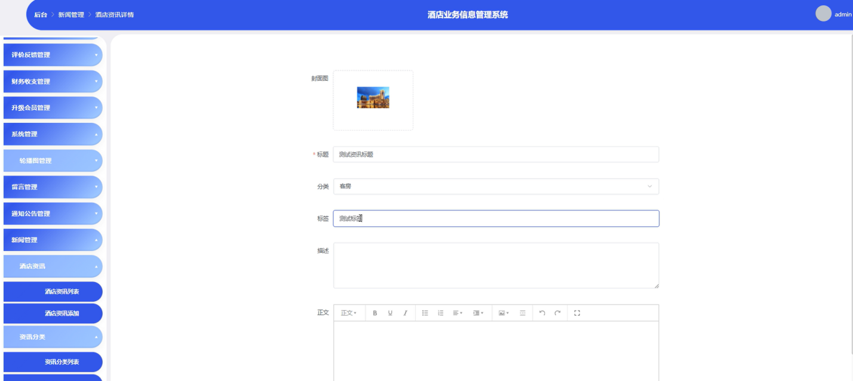853x381 pixels.
Task: Open 酒店资讯列表 page
Action: click(x=53, y=292)
